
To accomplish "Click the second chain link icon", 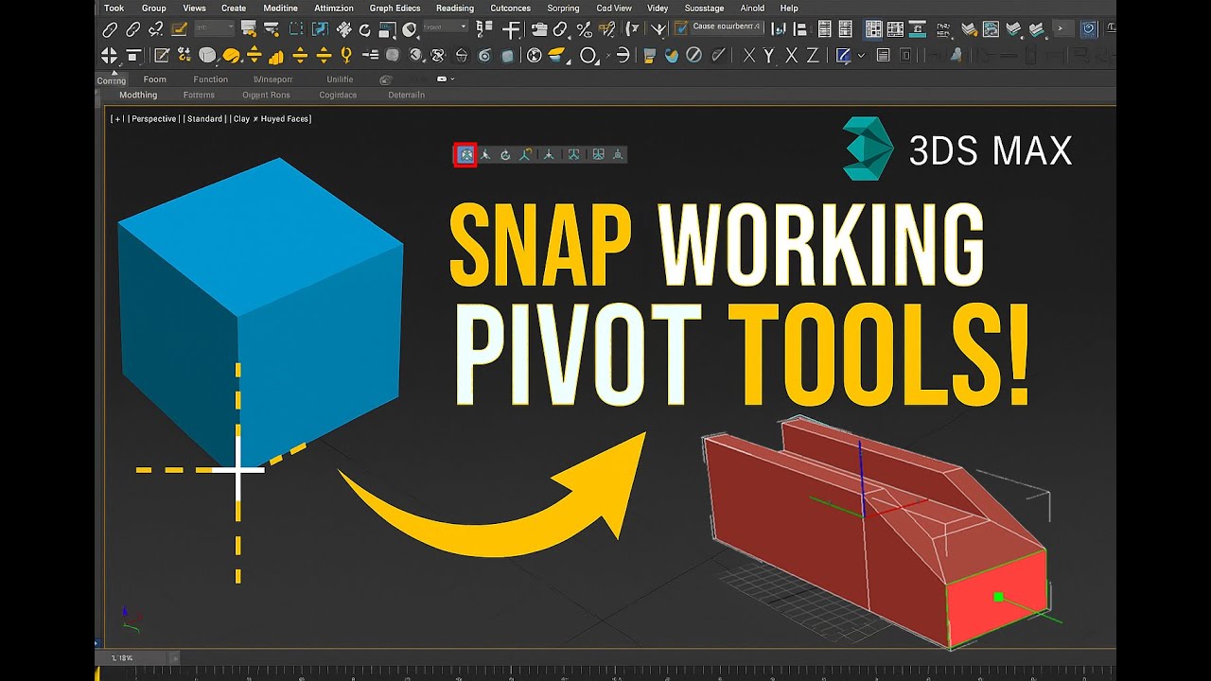I will (x=133, y=29).
